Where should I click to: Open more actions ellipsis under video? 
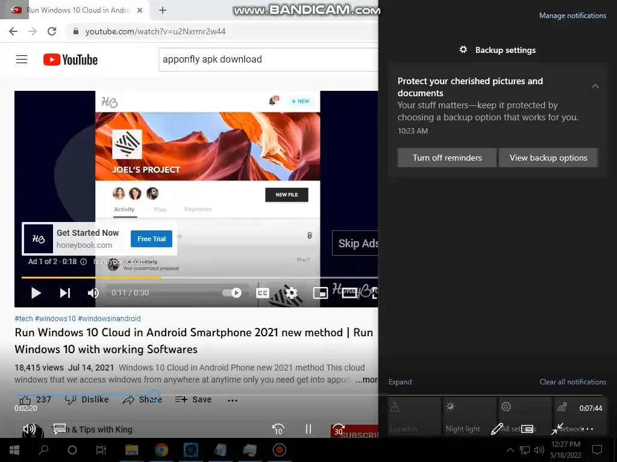233,400
